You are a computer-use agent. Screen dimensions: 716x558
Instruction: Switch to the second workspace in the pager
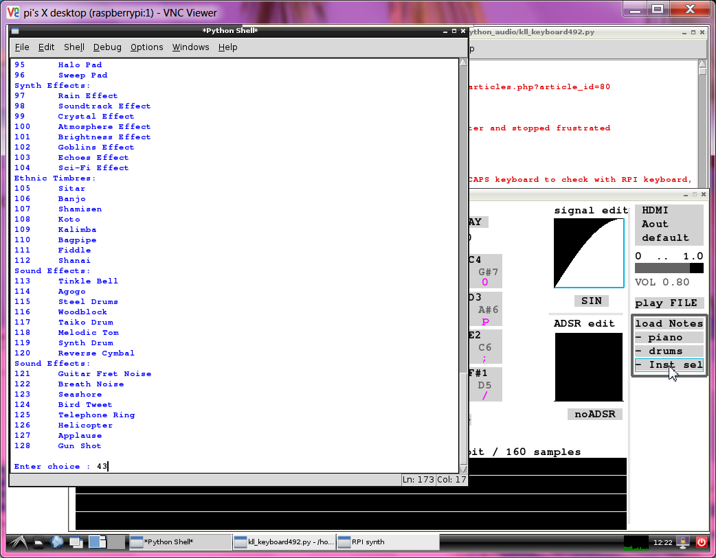(117, 542)
